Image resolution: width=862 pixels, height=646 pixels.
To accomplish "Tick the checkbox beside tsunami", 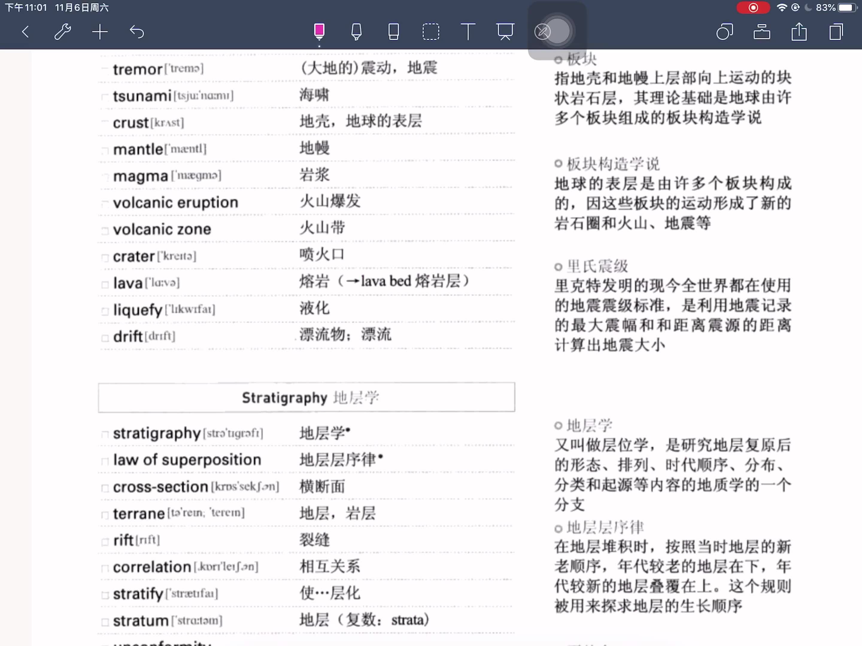I will (x=104, y=97).
